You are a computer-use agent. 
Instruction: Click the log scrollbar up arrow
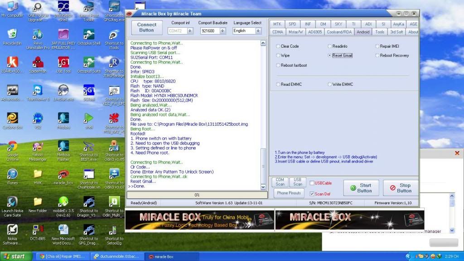(263, 43)
